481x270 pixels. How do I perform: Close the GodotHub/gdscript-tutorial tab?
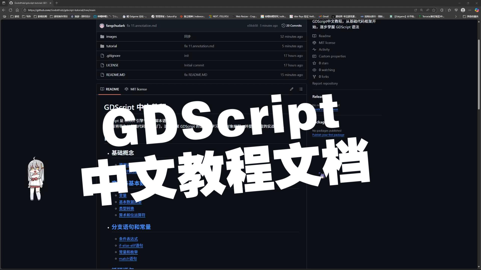coord(50,3)
